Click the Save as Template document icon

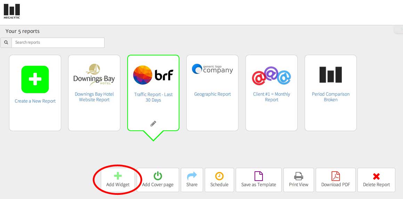click(259, 176)
